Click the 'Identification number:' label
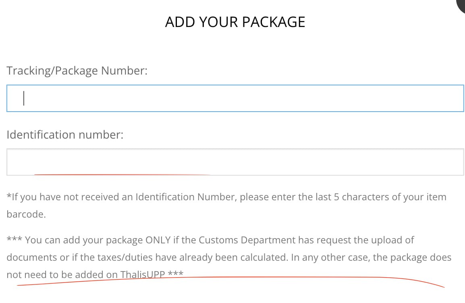This screenshot has height=303, width=465. point(65,135)
